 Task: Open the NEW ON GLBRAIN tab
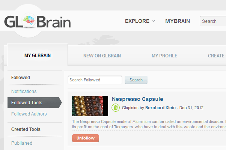click(x=102, y=56)
